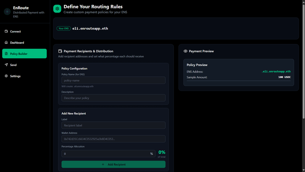Click the EnRoute logo icon
Viewport: 305px width, 172px height.
[x=7, y=12]
